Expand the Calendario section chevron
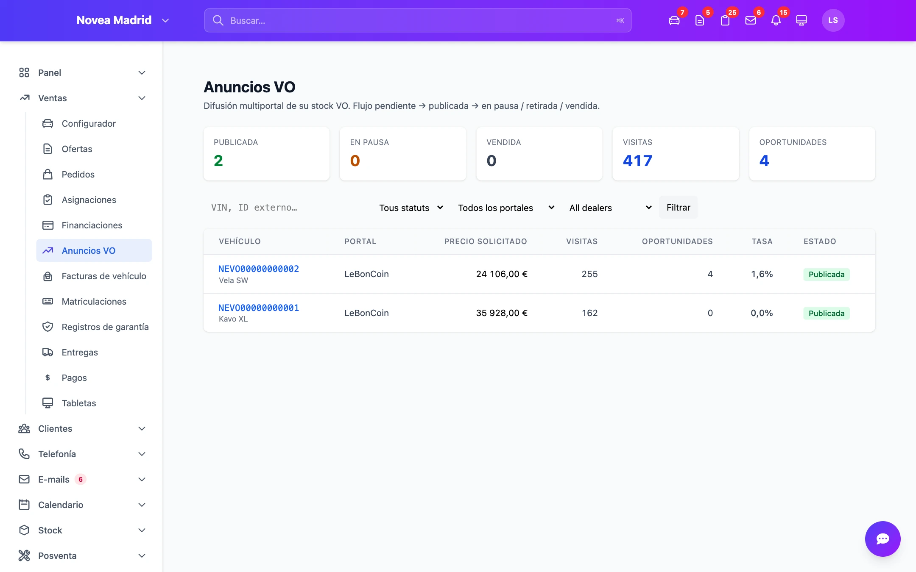 142,505
